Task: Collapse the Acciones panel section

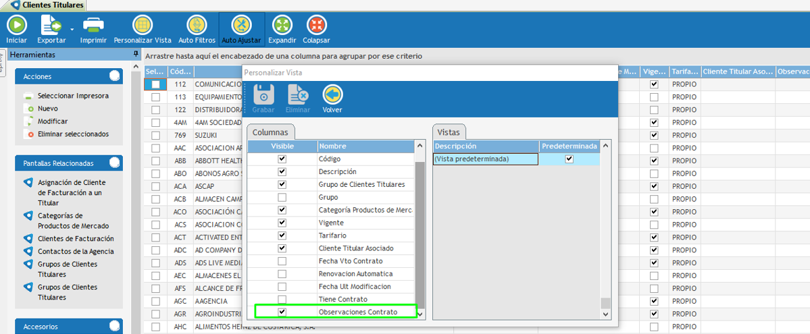Action: tap(114, 76)
